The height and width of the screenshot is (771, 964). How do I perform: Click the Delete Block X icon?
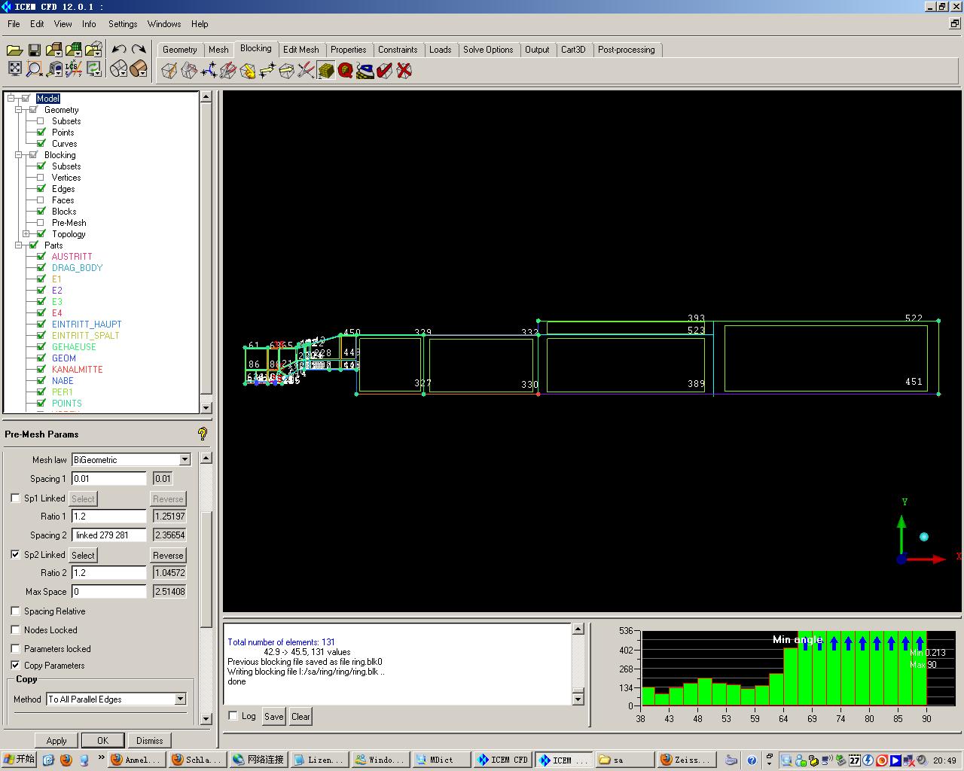click(x=404, y=71)
